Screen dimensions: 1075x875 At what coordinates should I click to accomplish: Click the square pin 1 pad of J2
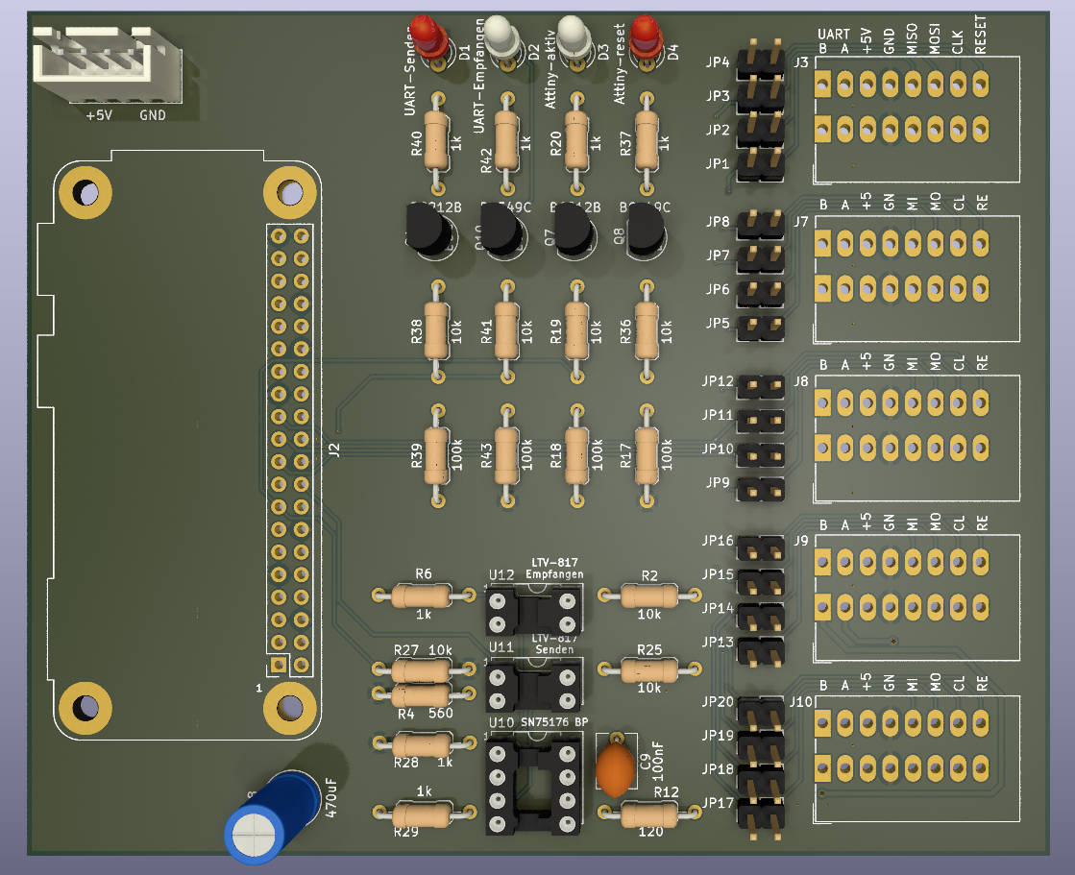[x=279, y=664]
